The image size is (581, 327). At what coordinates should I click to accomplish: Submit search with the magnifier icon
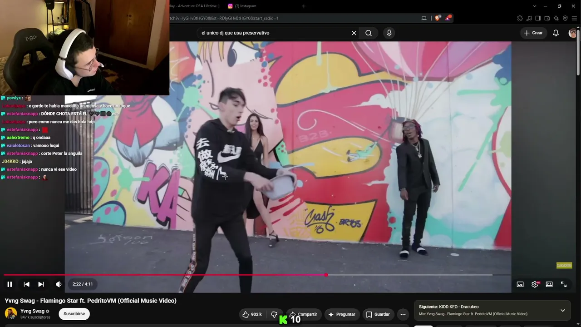pos(369,33)
